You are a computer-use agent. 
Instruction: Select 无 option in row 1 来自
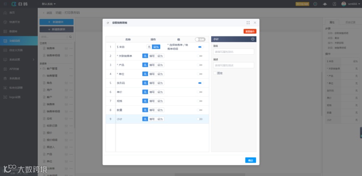tap(149, 47)
